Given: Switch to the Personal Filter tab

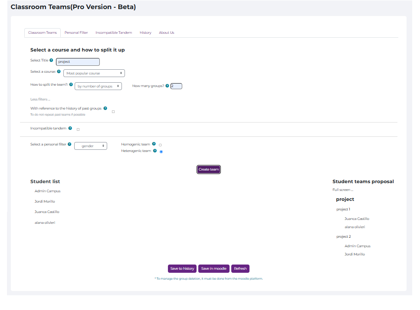Looking at the screenshot, I should [x=76, y=33].
